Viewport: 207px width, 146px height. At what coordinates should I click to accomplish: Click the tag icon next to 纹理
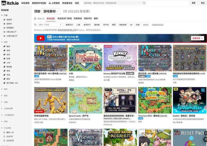pyautogui.click(x=4, y=59)
